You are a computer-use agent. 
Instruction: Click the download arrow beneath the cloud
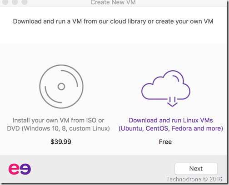coord(172,102)
